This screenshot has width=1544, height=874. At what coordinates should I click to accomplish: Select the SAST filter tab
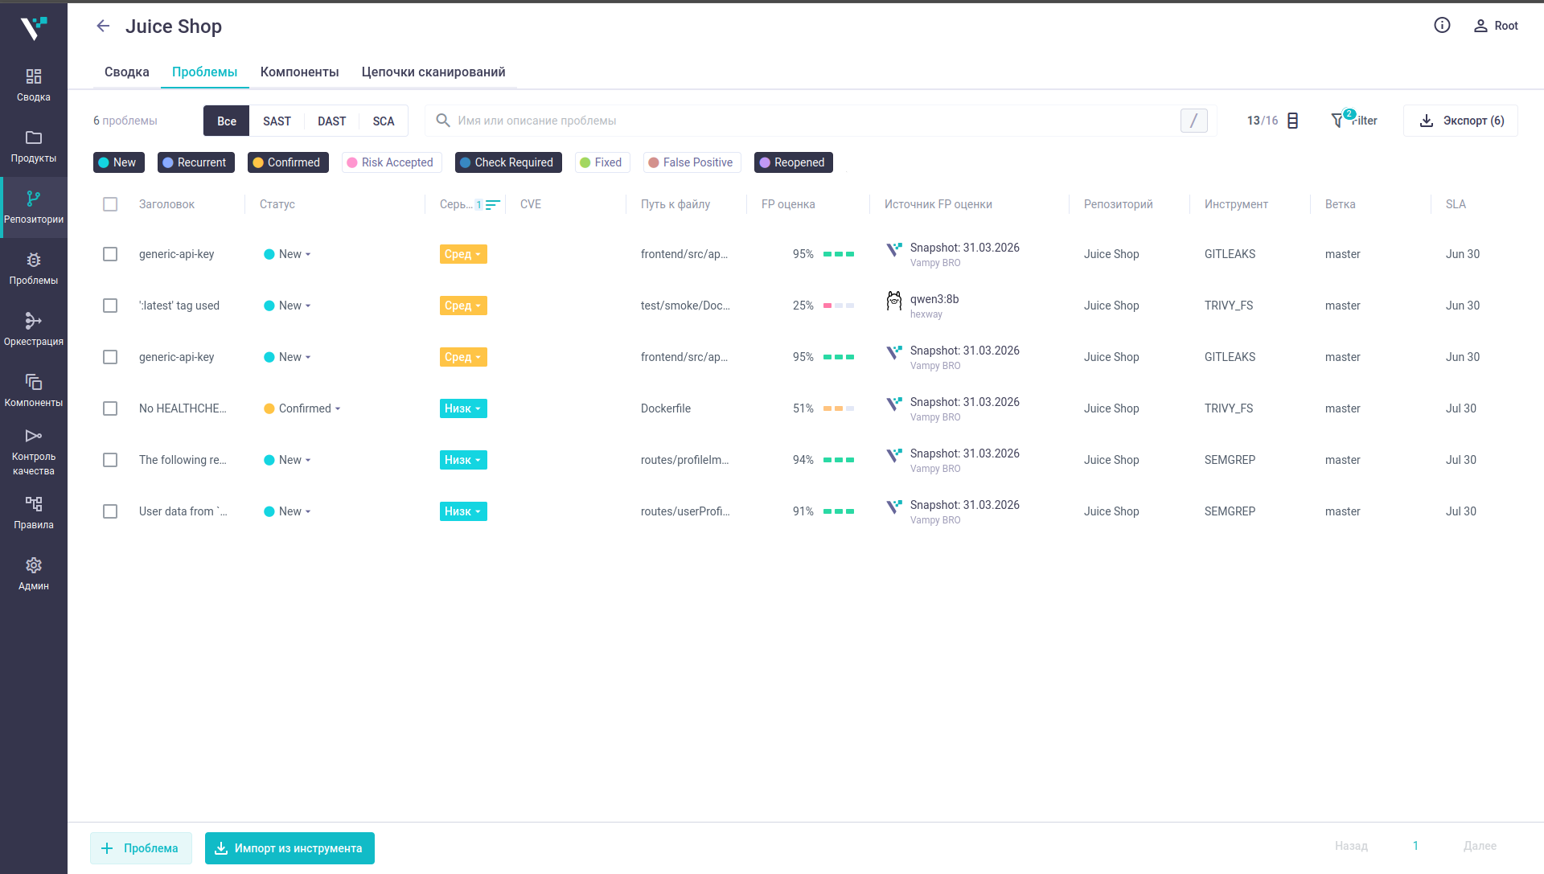coord(277,121)
